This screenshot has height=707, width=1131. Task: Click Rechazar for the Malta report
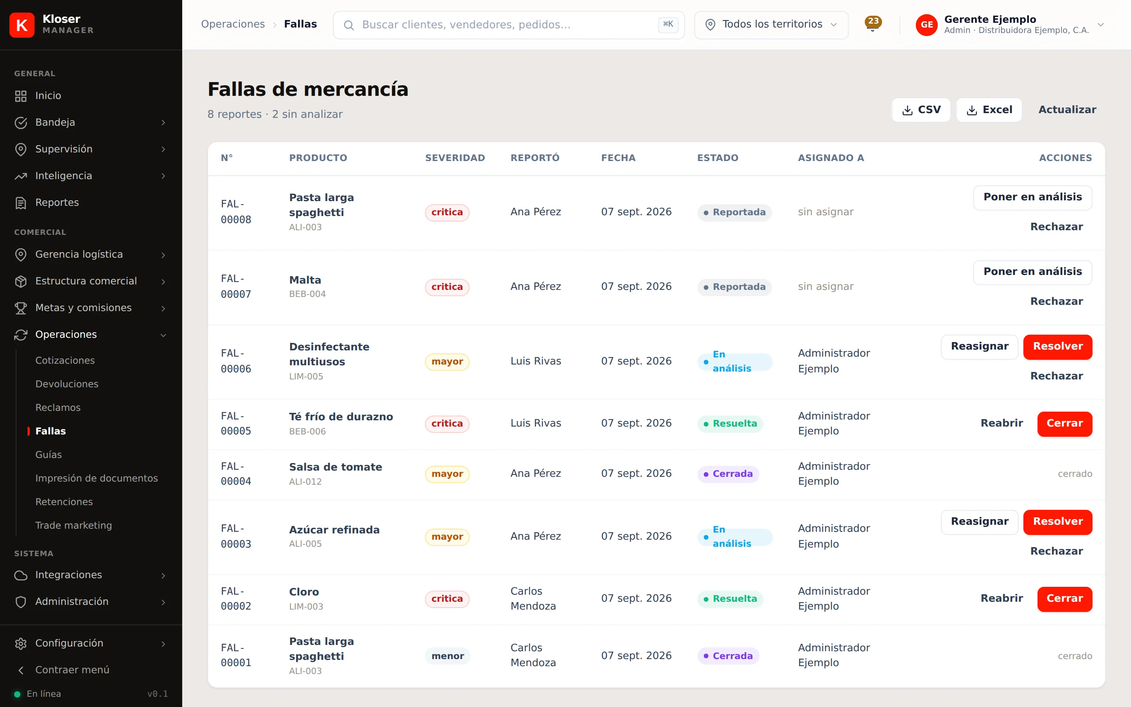pos(1056,302)
